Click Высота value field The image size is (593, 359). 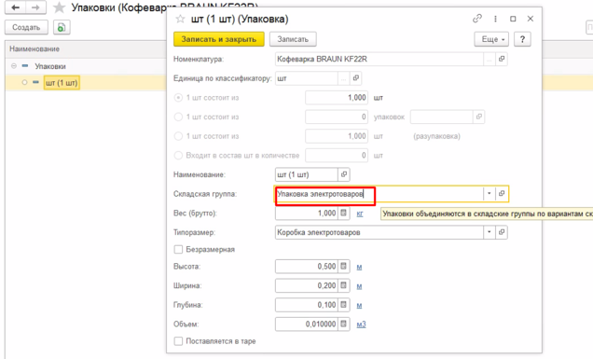(x=307, y=267)
